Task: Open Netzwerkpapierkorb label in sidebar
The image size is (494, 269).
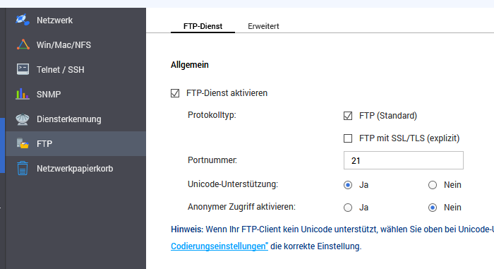Action: (75, 169)
